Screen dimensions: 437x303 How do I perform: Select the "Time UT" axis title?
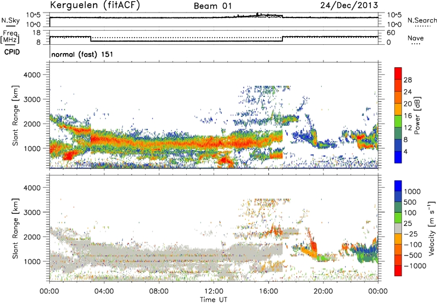pyautogui.click(x=214, y=300)
